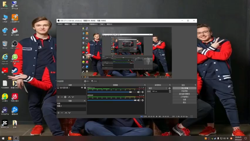Adjust transition duration stepper arrows
Image resolution: width=250 pixels, height=141 pixels.
(170, 91)
